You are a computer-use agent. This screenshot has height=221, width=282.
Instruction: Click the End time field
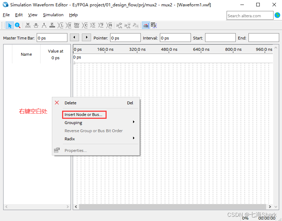pyautogui.click(x=264, y=38)
